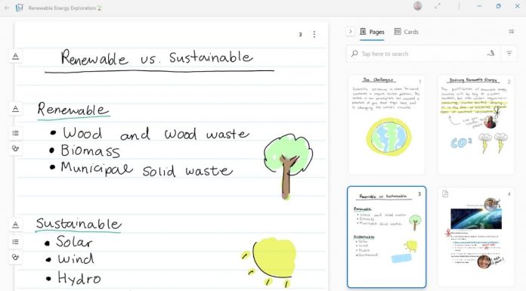The image size is (526, 291).
Task: Open page options three-dot menu
Action: [314, 34]
